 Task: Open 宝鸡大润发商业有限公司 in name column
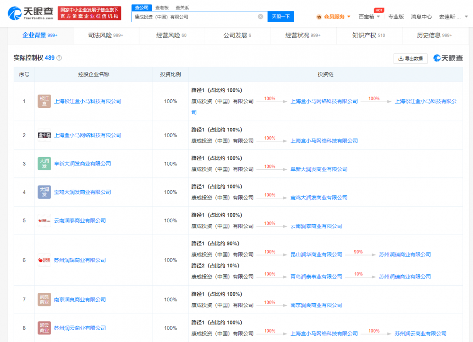82,192
